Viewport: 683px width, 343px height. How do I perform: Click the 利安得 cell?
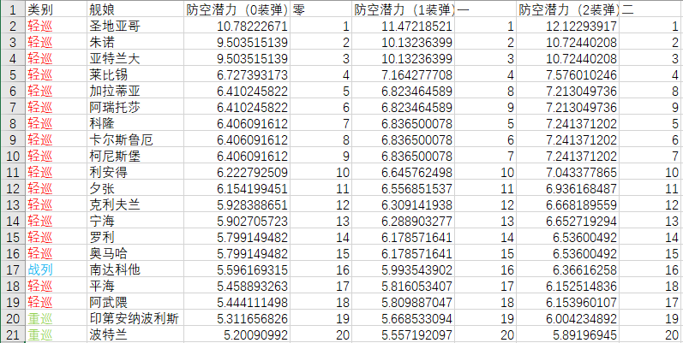[x=135, y=173]
